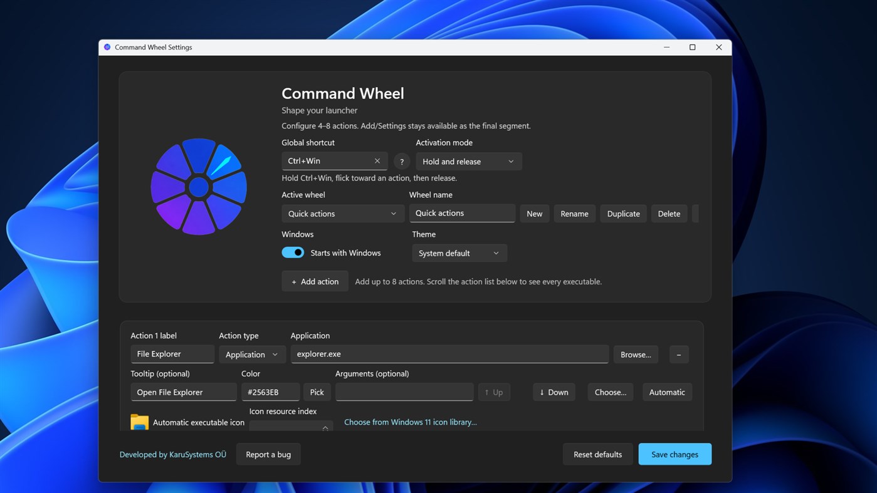Open Choose from Windows 11 icon library link

(x=411, y=422)
